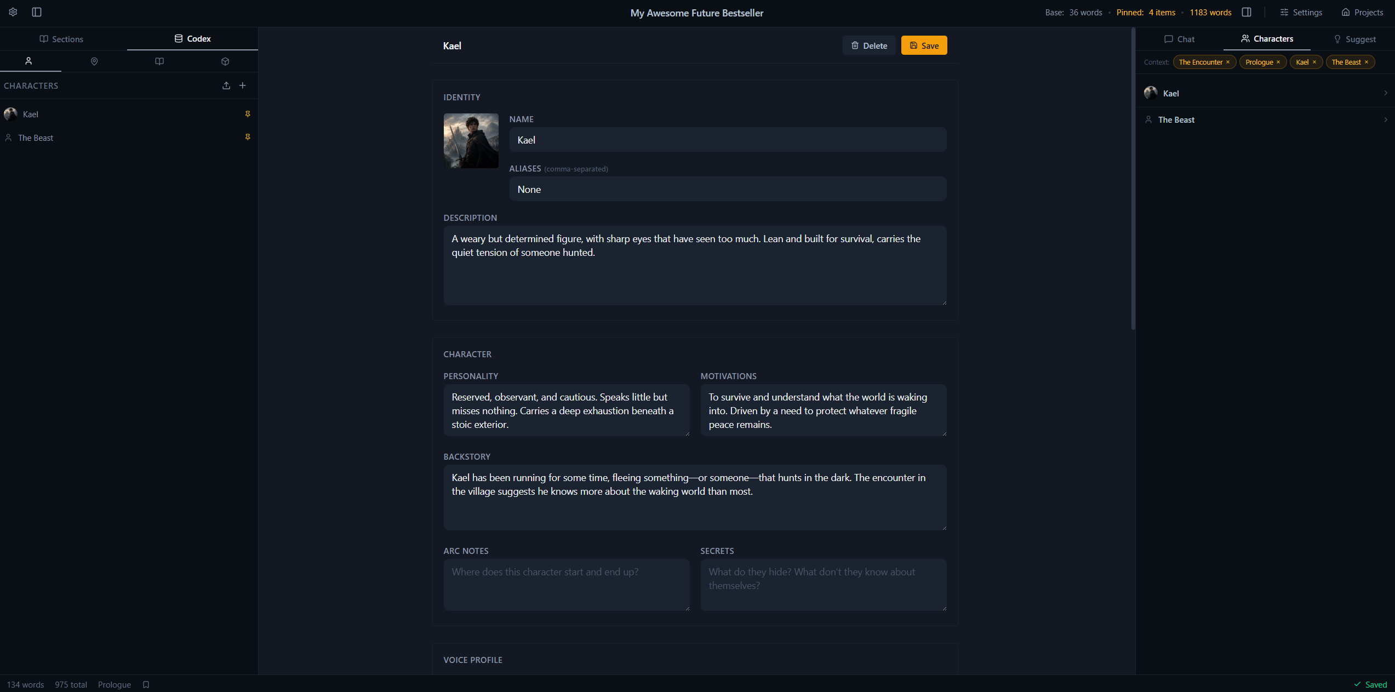Click into the Description text area
Screen dimensions: 1395x692
[695, 266]
